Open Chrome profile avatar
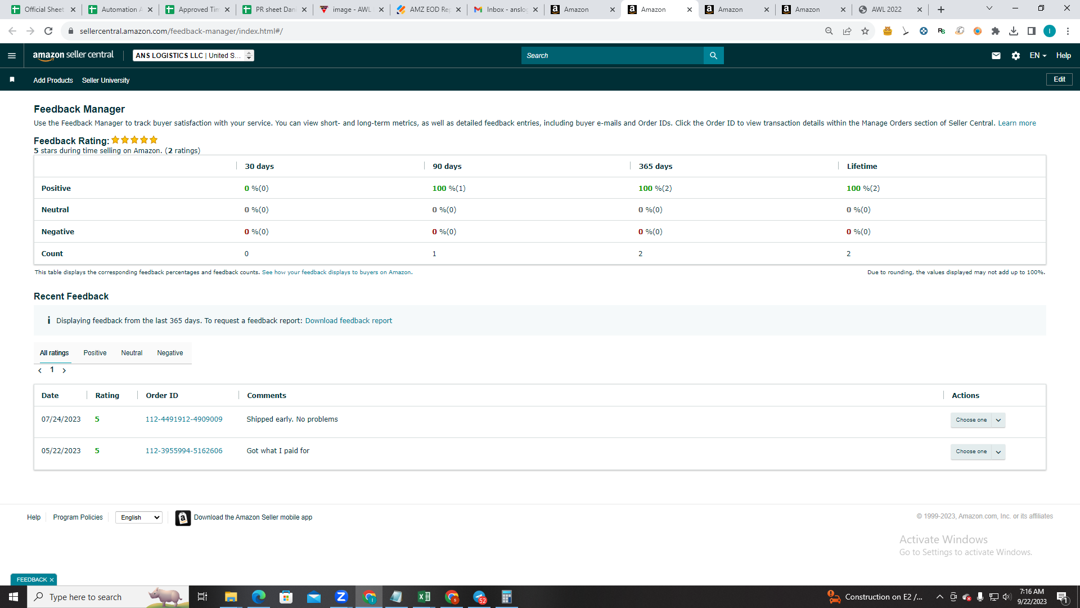1080x608 pixels. pos(1050,31)
